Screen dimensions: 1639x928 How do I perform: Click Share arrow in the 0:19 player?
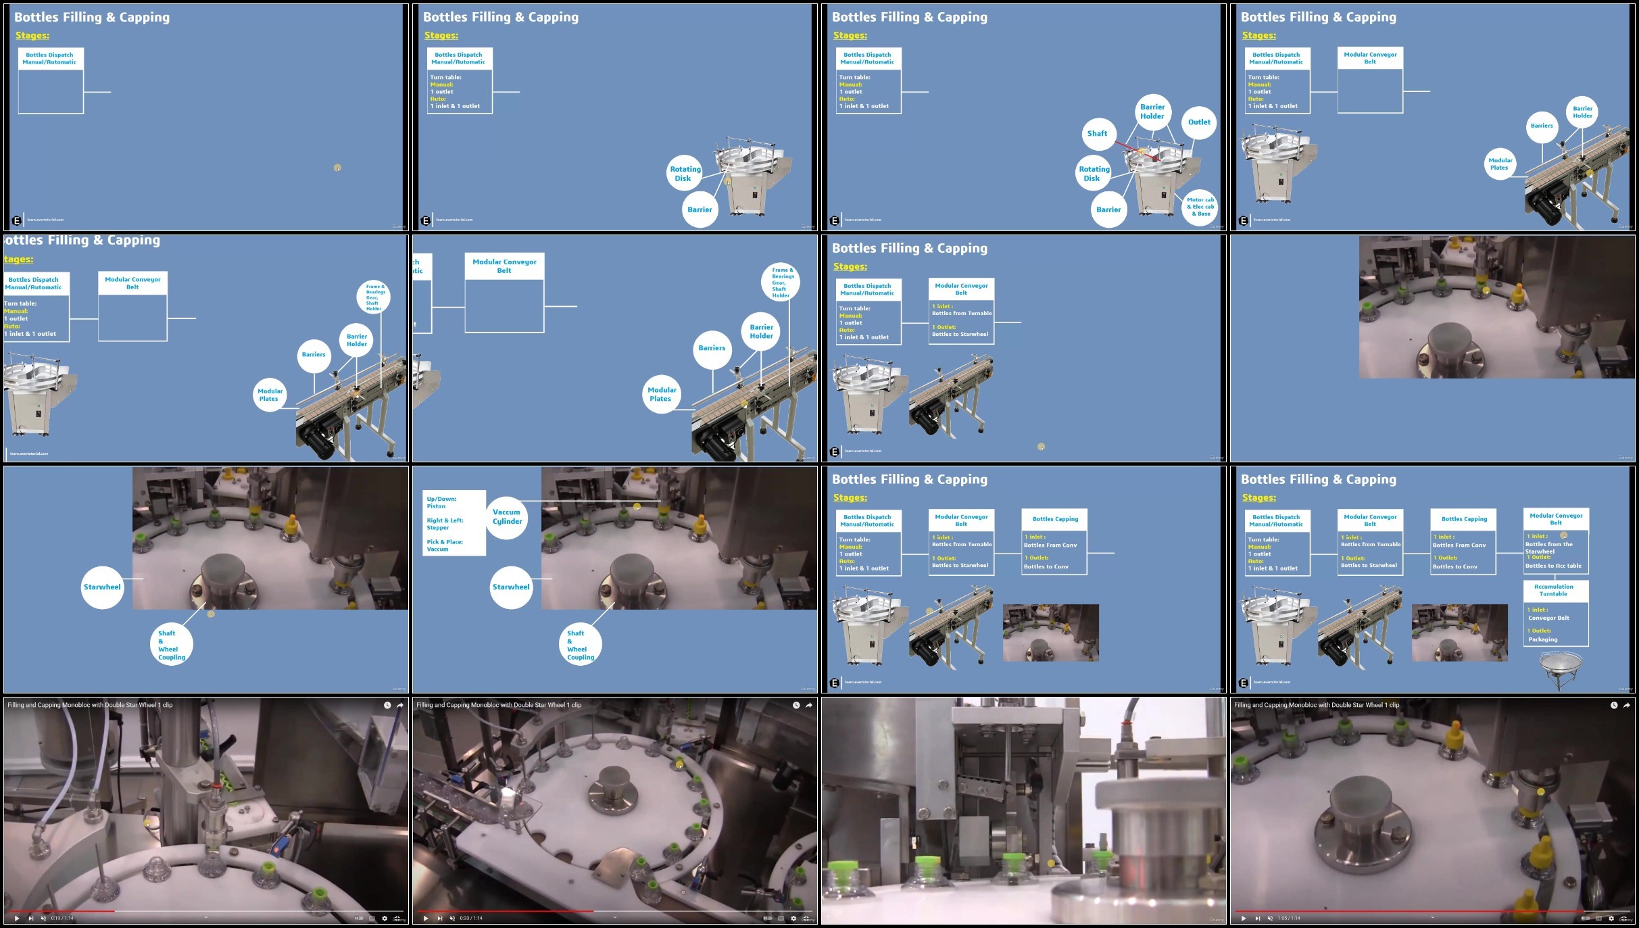400,705
